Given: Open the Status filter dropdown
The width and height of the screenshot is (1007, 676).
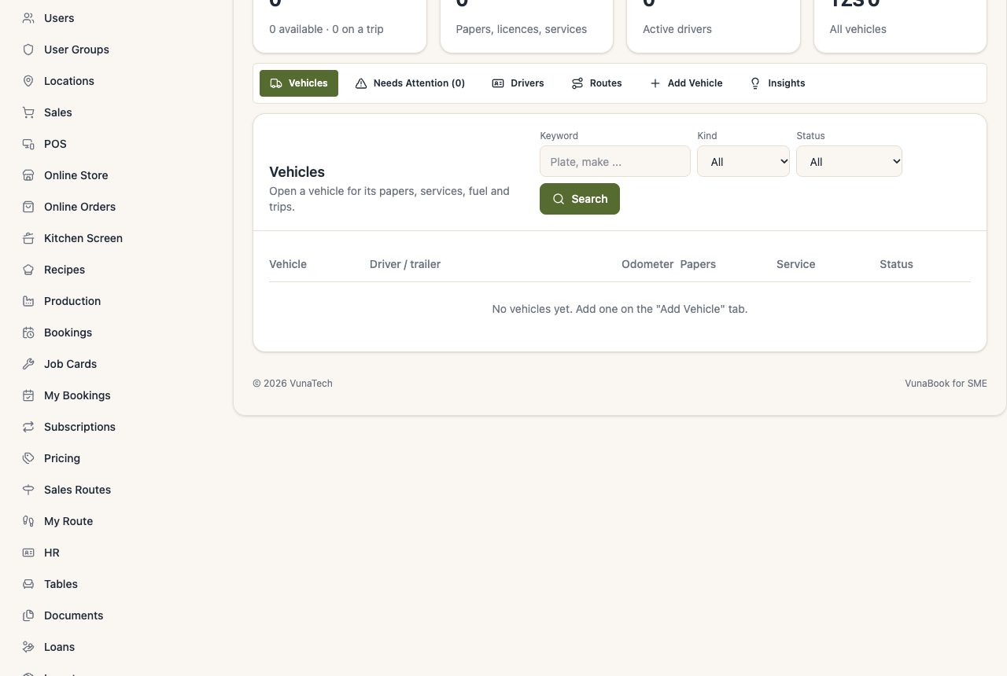Looking at the screenshot, I should [x=849, y=161].
